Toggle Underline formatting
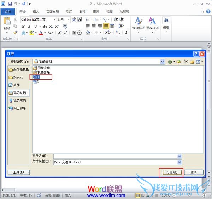The image size is (212, 199). tap(35, 27)
